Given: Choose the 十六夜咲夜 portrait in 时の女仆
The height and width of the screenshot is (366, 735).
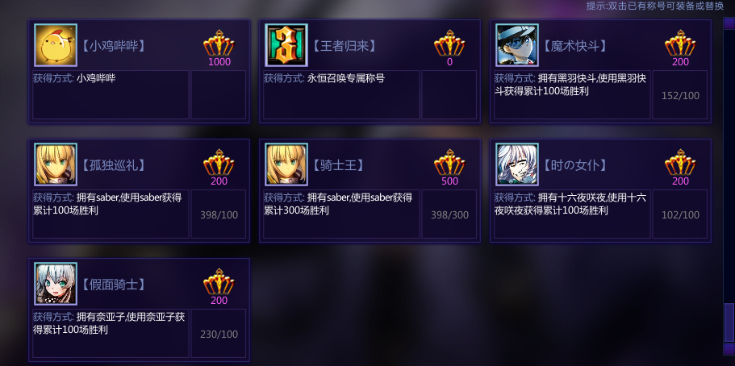Looking at the screenshot, I should (x=517, y=164).
